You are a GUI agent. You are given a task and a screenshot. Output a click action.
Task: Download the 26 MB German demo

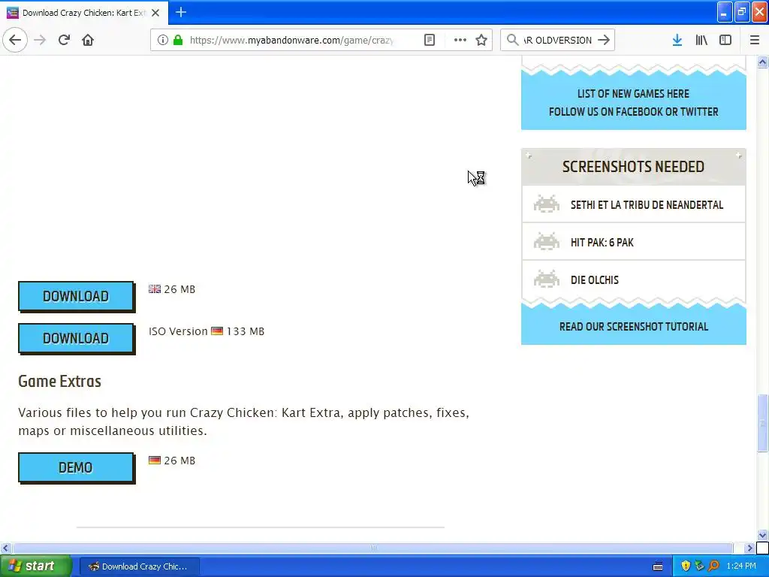coord(76,467)
